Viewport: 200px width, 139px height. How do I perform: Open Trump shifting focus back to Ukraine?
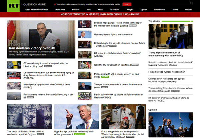coord(170,90)
